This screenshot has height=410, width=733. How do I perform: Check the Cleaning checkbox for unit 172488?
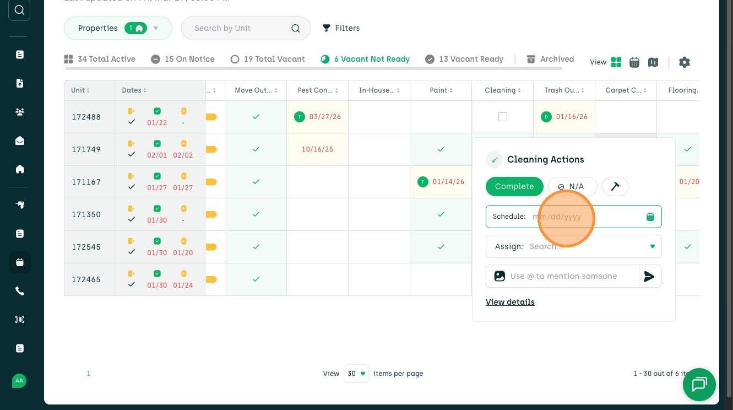502,117
